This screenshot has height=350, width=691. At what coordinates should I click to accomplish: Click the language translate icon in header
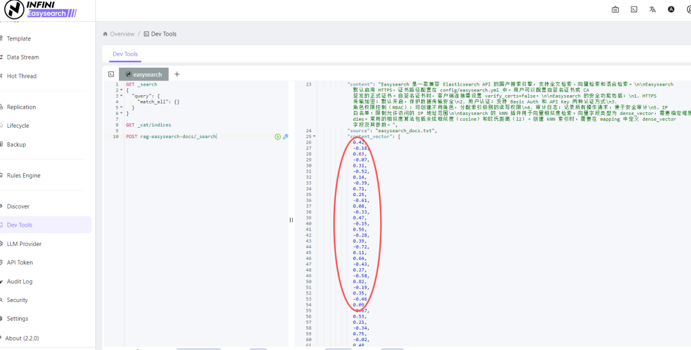pyautogui.click(x=652, y=9)
